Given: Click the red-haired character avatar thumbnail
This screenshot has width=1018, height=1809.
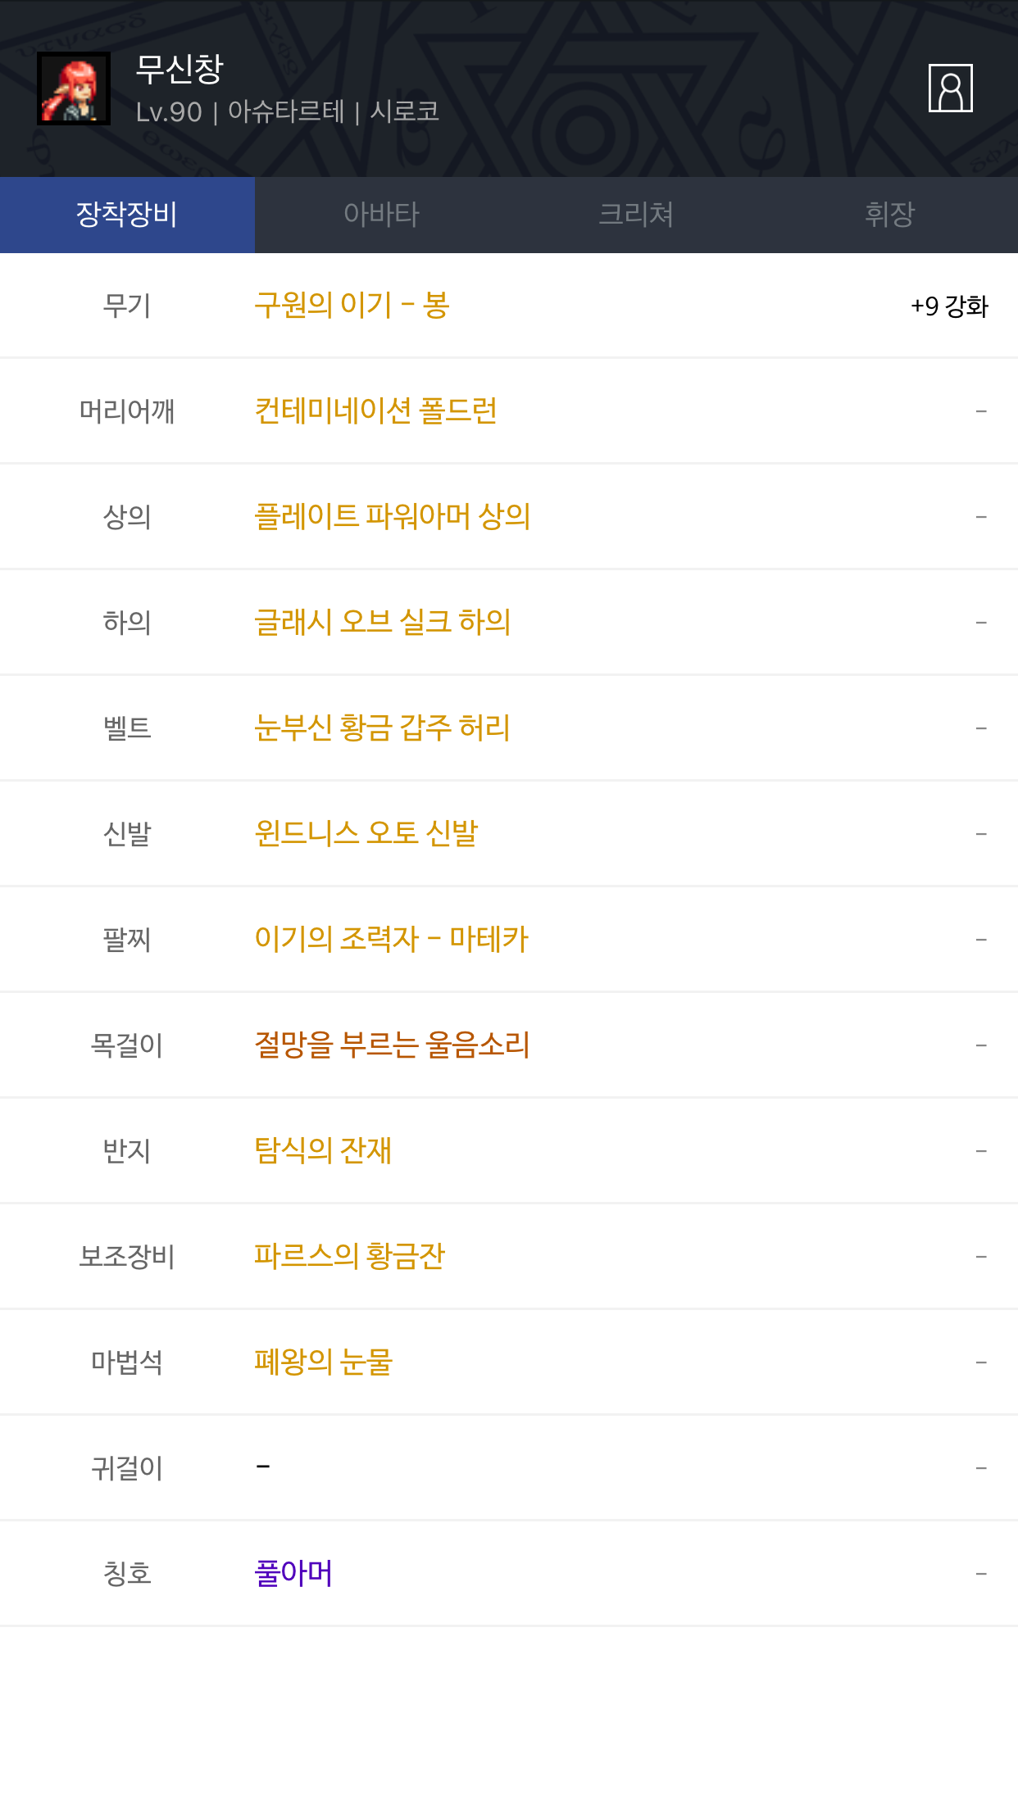Looking at the screenshot, I should (74, 88).
